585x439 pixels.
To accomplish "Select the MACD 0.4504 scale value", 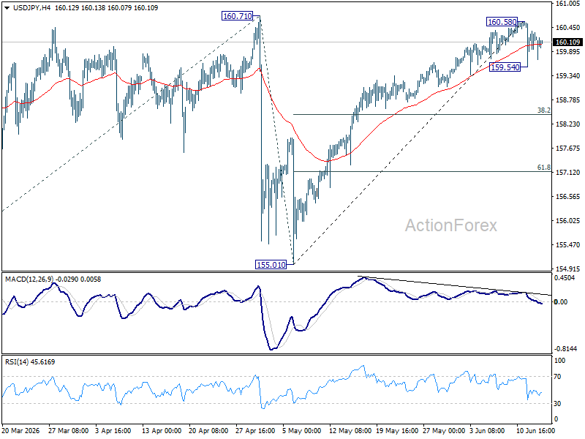I will pyautogui.click(x=565, y=278).
